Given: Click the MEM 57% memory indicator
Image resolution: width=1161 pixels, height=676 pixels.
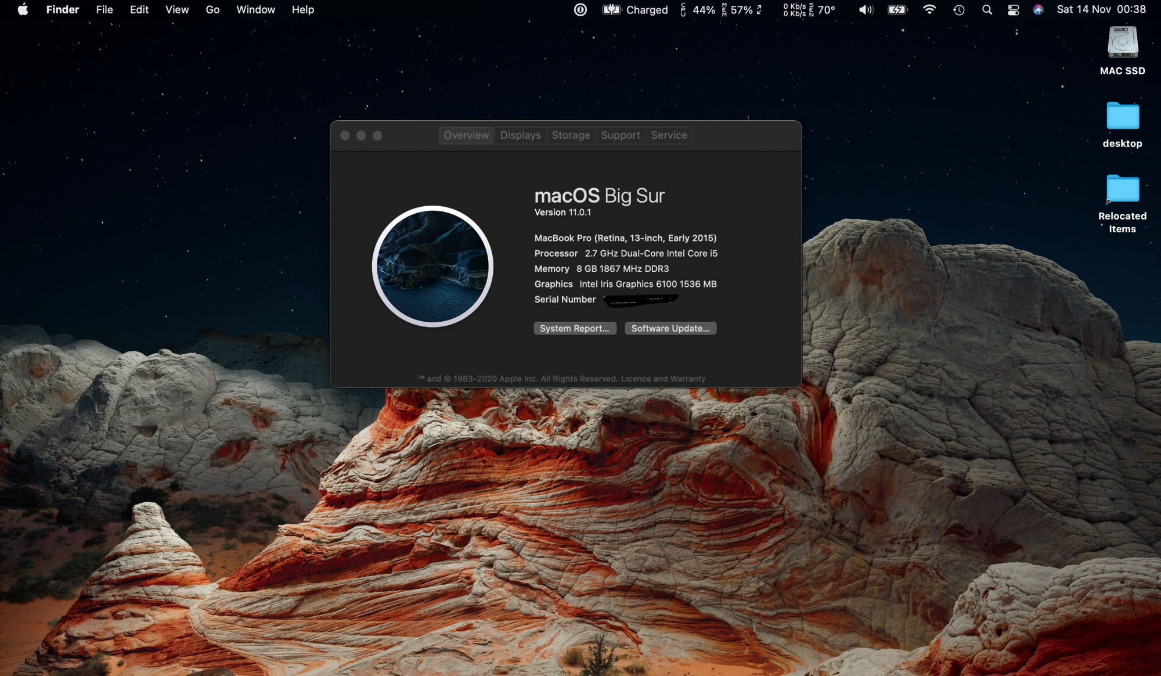Looking at the screenshot, I should pos(742,9).
